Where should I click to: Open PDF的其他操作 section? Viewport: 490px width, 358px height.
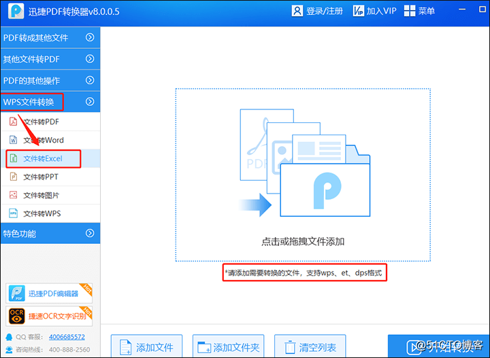click(x=50, y=81)
